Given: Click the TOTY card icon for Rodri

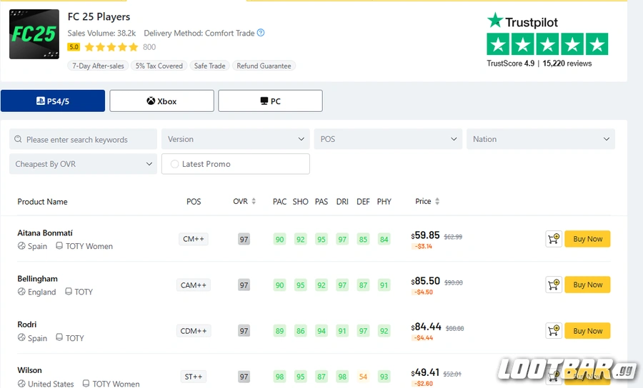Looking at the screenshot, I should coord(59,337).
